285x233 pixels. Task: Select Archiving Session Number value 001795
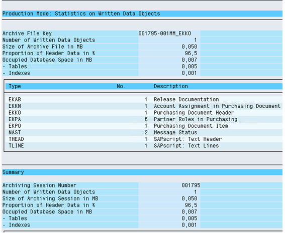pos(191,185)
